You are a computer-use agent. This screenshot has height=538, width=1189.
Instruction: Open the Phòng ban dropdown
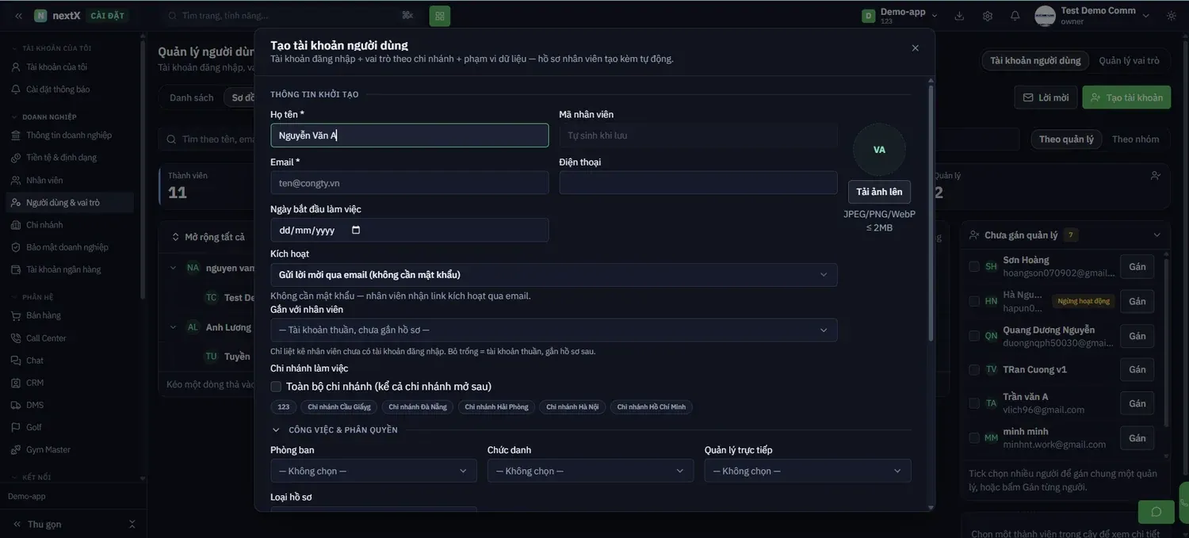tap(373, 471)
